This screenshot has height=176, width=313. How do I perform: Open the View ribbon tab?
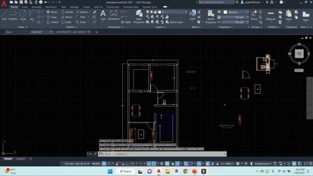coord(63,7)
